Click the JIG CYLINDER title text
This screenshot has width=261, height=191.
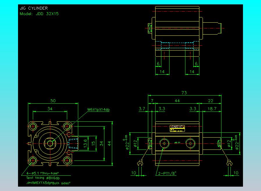(34, 8)
